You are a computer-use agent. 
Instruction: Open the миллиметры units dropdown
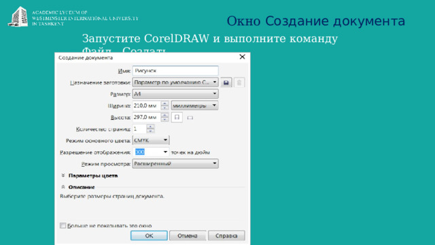click(x=195, y=105)
